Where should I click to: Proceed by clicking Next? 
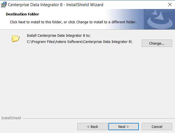(x=123, y=127)
